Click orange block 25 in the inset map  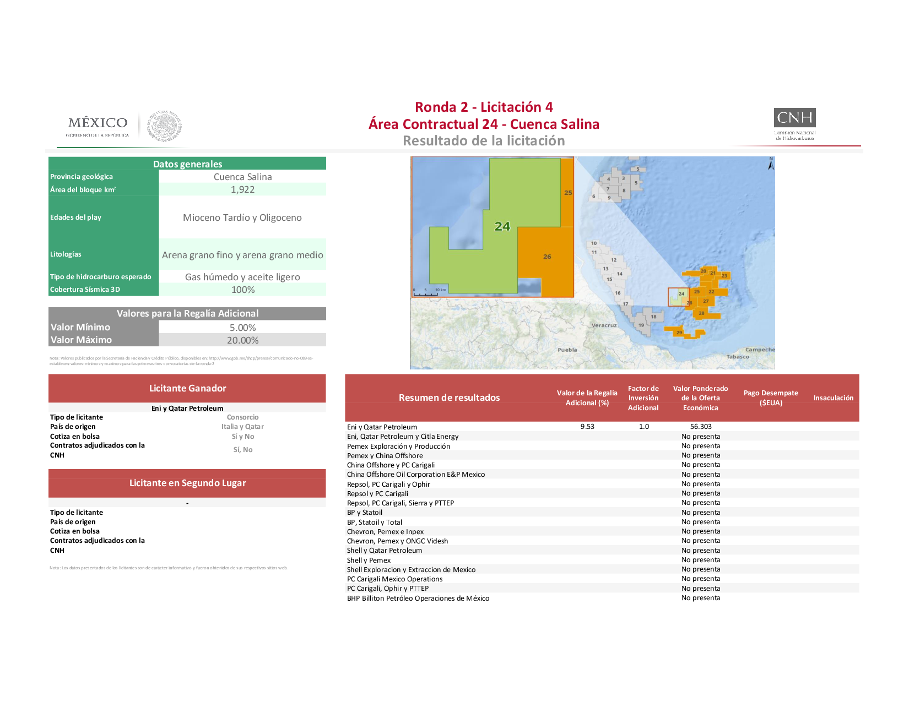567,192
